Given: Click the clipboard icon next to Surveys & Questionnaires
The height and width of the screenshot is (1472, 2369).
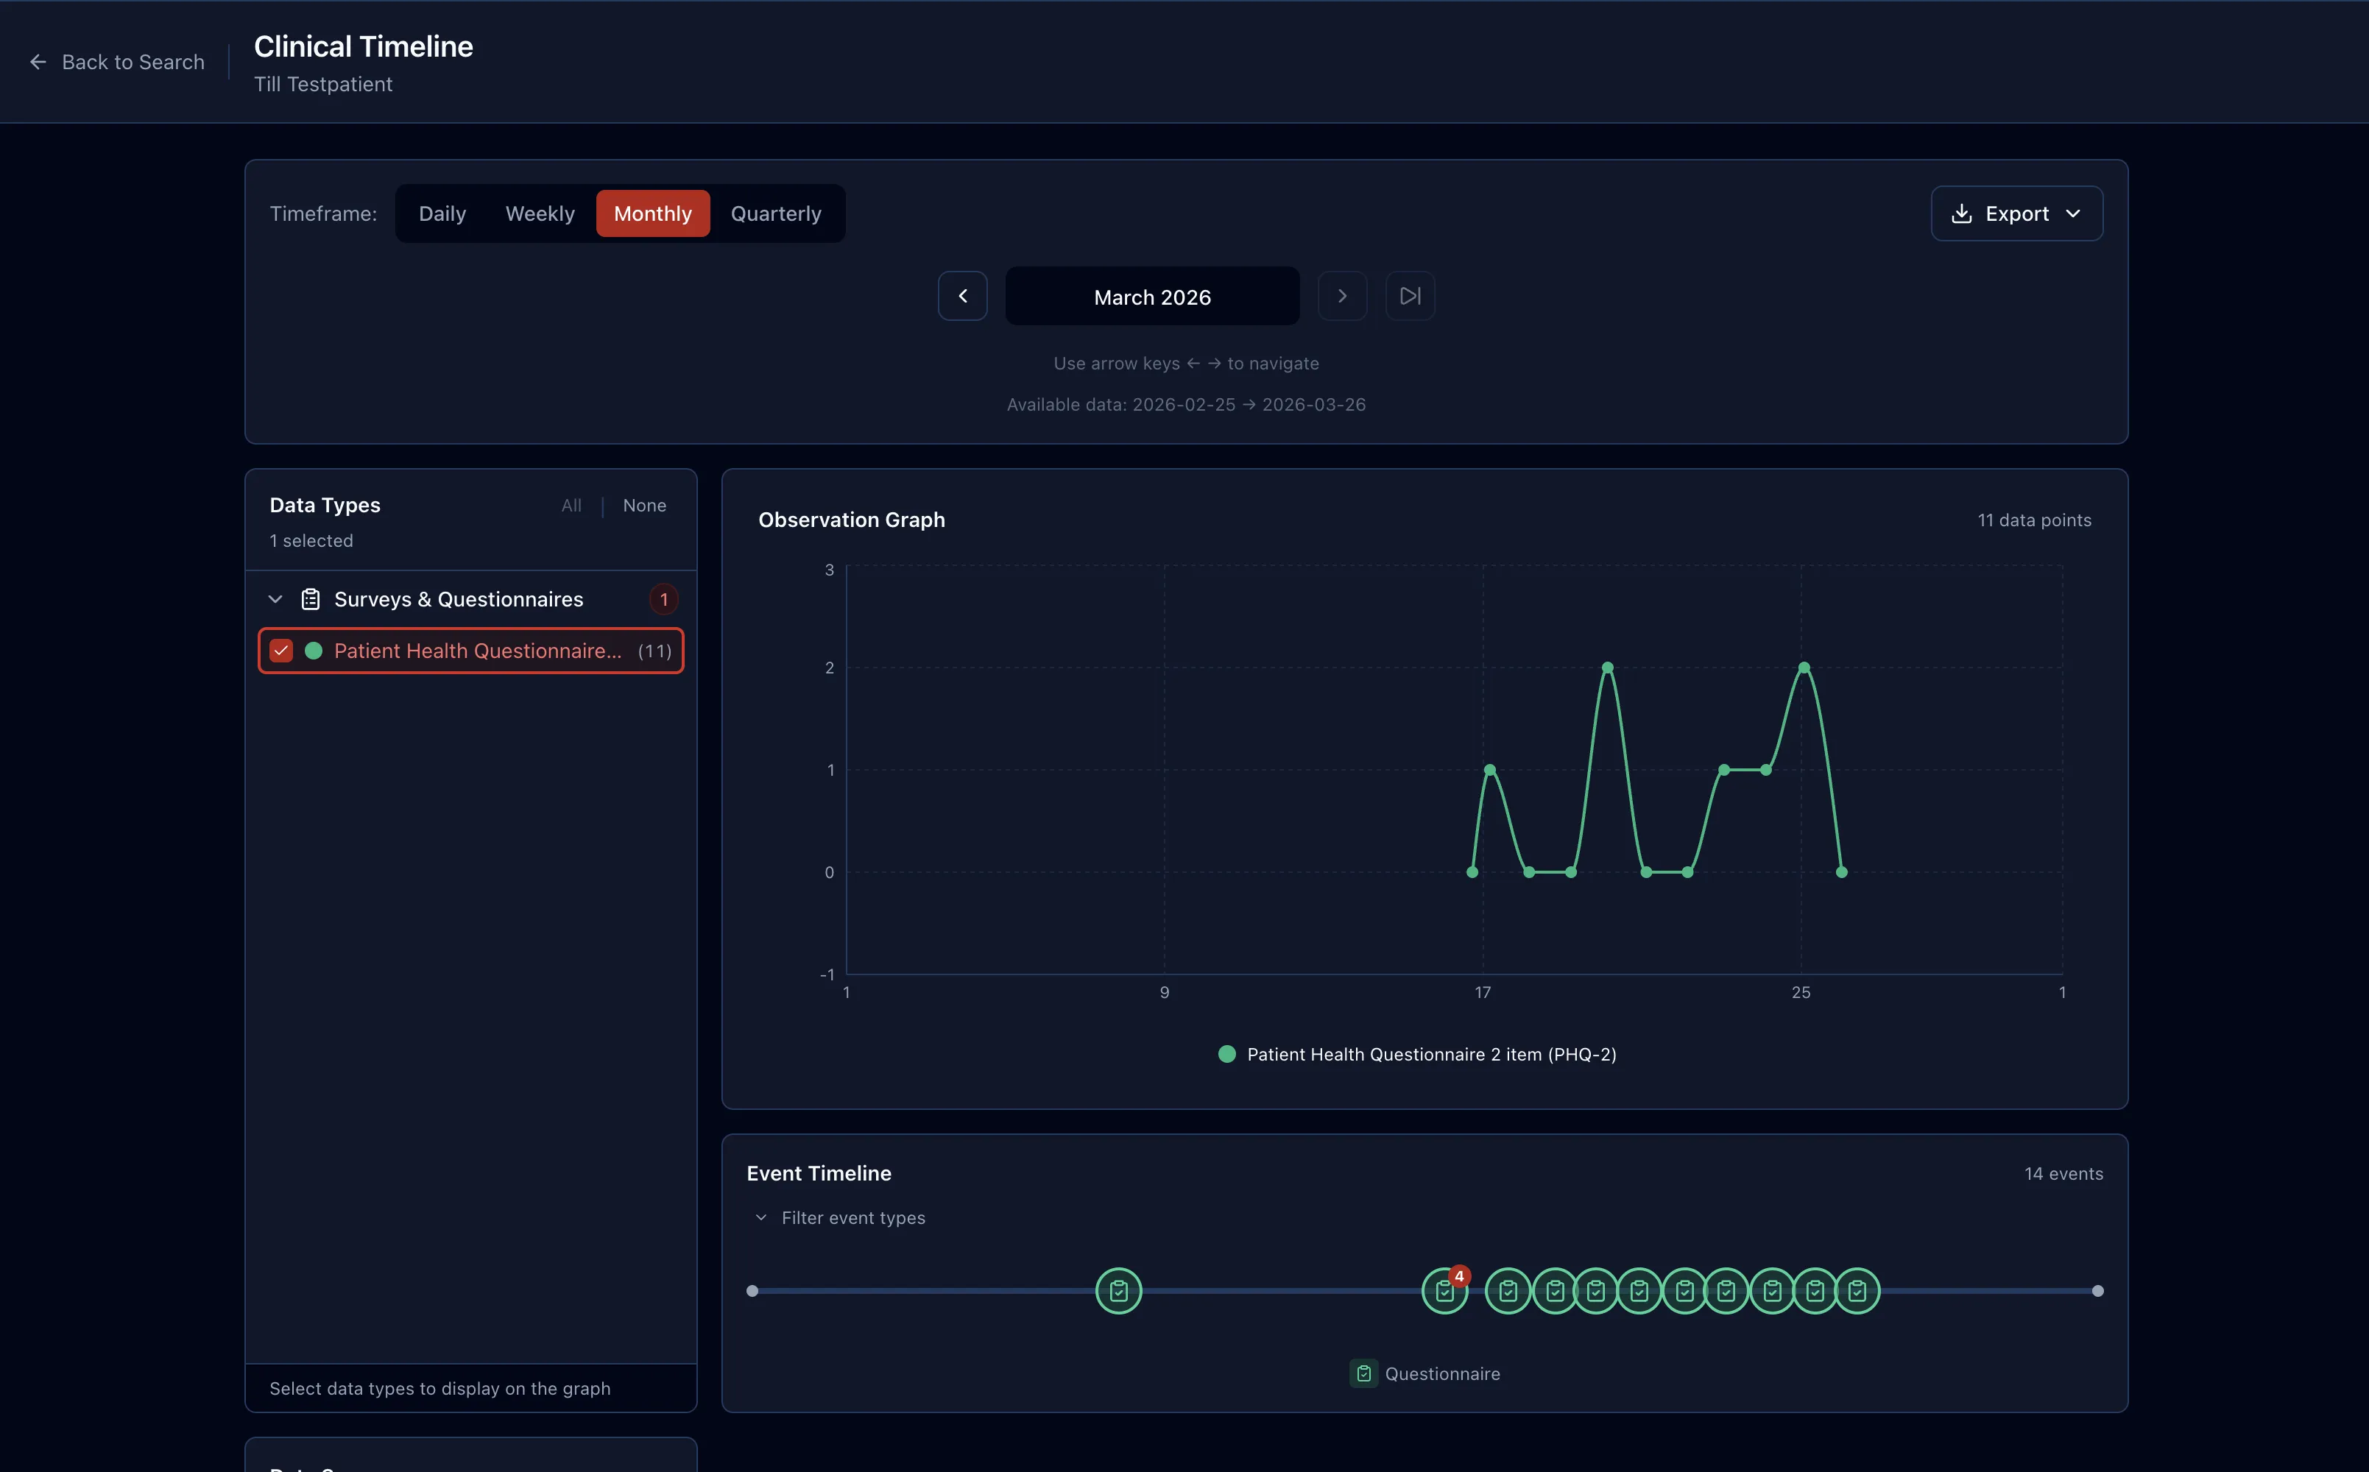Looking at the screenshot, I should click(x=310, y=598).
